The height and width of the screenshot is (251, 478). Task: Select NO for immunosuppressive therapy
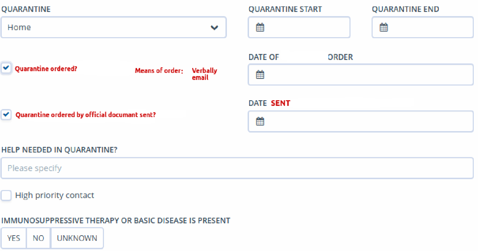pyautogui.click(x=39, y=238)
